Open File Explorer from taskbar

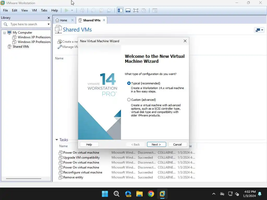[x=139, y=194]
